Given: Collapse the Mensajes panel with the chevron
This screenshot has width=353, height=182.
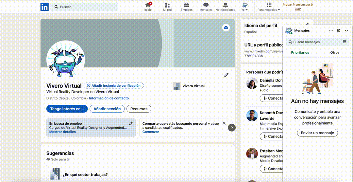Looking at the screenshot, I should (x=346, y=30).
